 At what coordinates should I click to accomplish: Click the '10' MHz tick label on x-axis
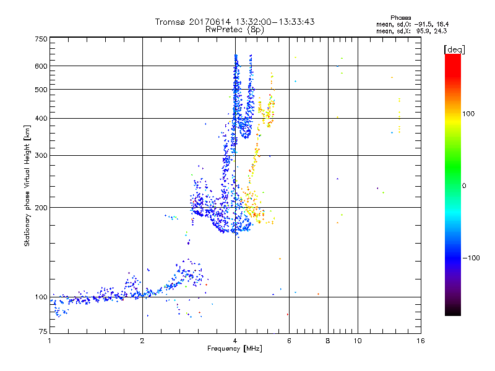[358, 341]
